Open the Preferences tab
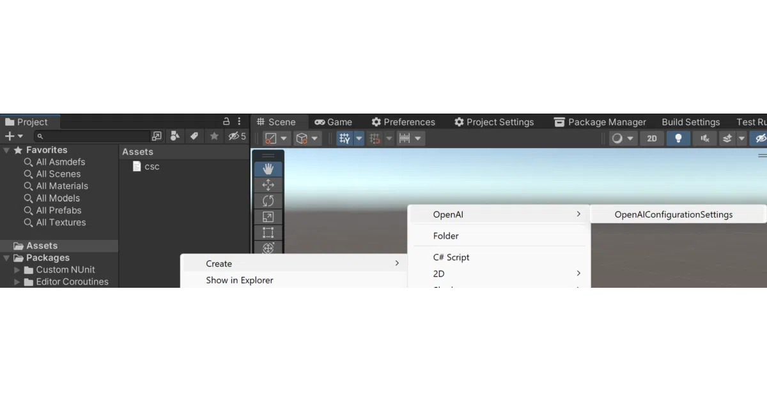 [403, 122]
